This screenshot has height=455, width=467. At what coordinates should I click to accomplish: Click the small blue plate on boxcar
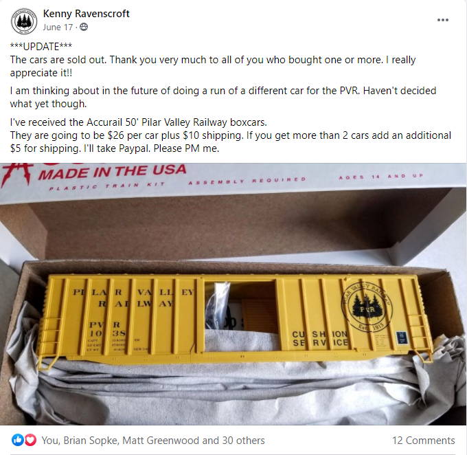(x=400, y=337)
